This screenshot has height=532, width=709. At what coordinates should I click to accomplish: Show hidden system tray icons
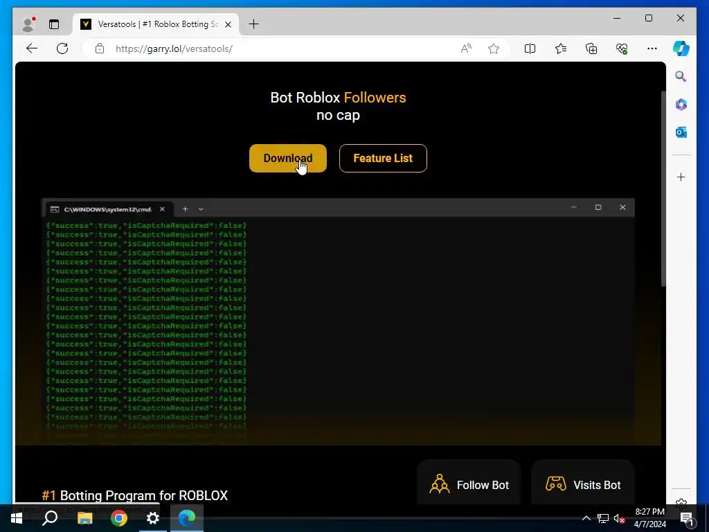pyautogui.click(x=586, y=518)
